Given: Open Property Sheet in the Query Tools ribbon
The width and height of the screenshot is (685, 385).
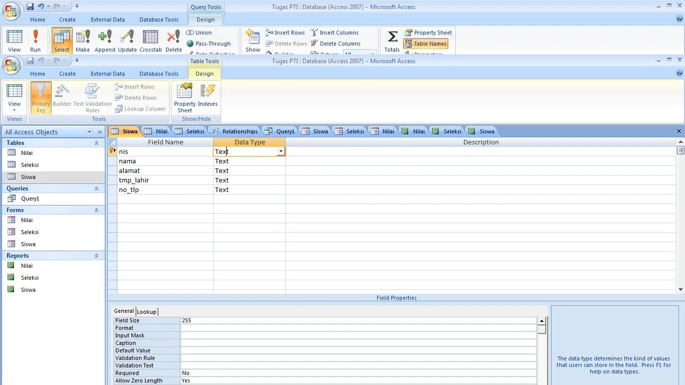Looking at the screenshot, I should tap(428, 33).
